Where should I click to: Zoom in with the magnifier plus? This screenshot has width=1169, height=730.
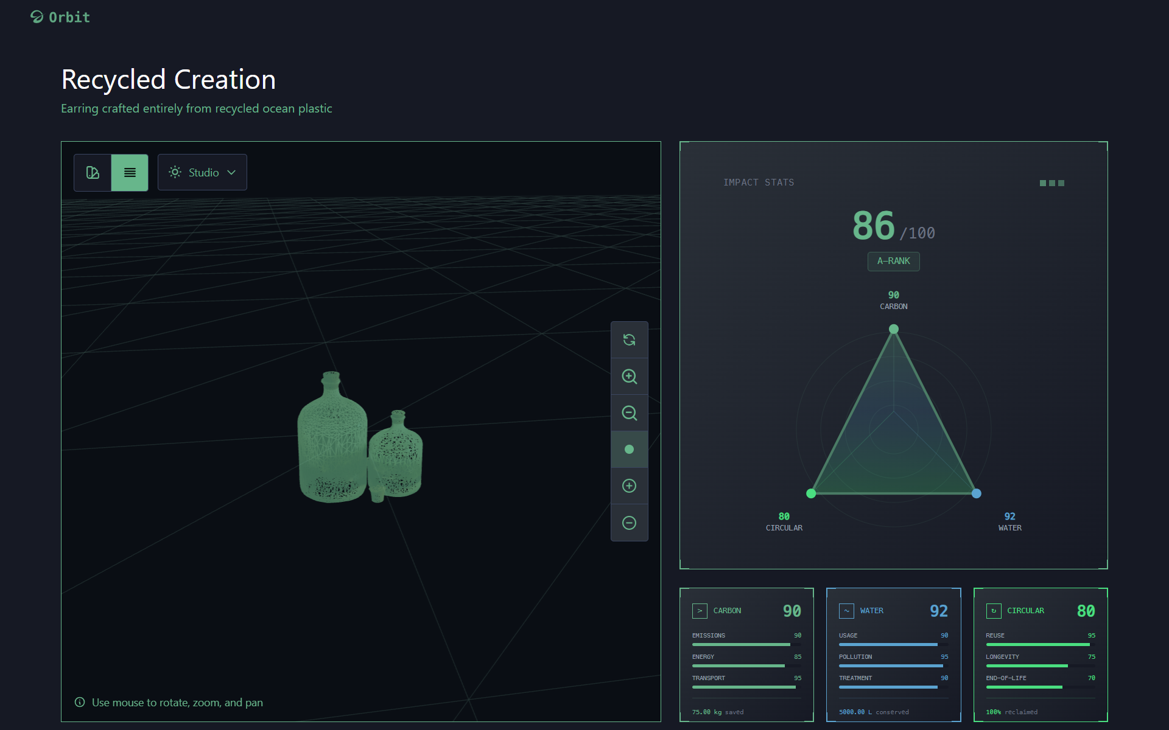[629, 377]
